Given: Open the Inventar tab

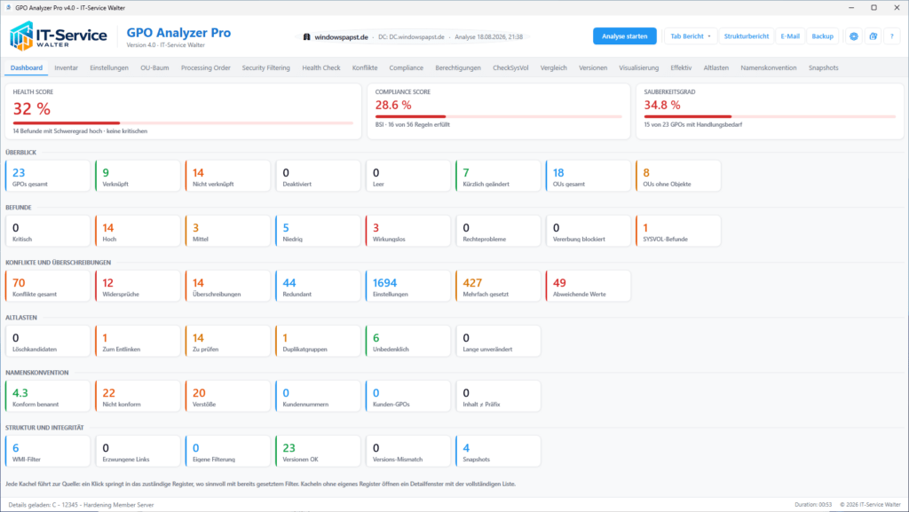Looking at the screenshot, I should [x=66, y=67].
